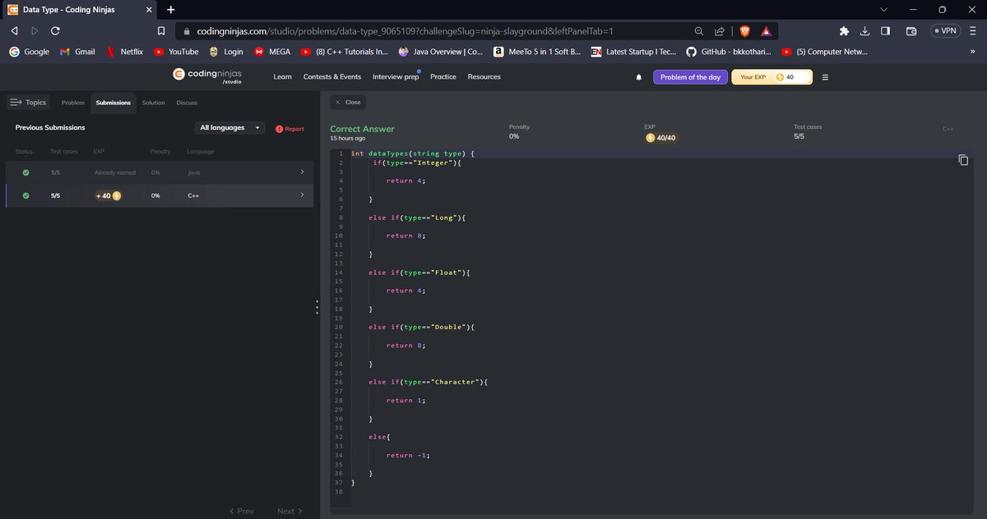Image resolution: width=987 pixels, height=519 pixels.
Task: Toggle the browser sidebar panel icon
Action: click(x=885, y=31)
